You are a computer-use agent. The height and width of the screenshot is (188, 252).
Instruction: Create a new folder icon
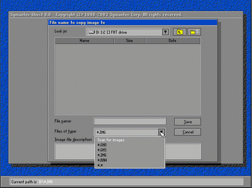tap(194, 32)
